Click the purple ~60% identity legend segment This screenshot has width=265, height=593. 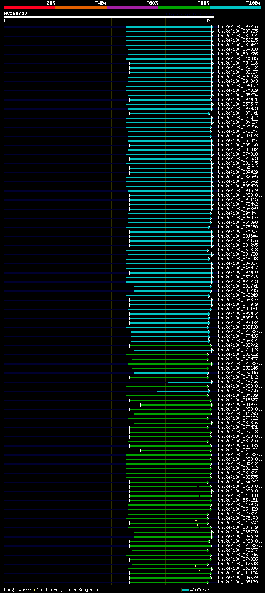132,7
